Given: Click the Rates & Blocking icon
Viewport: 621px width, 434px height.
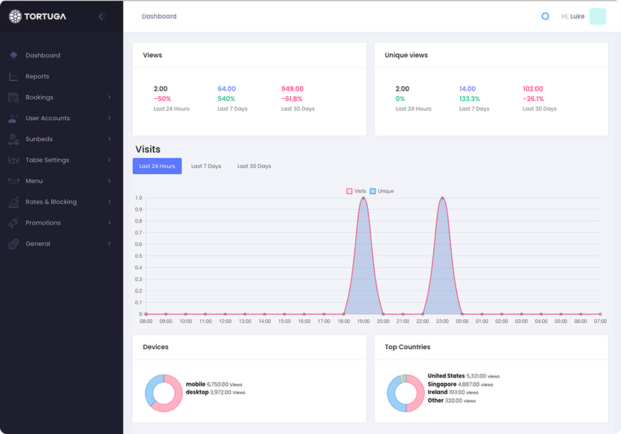Looking at the screenshot, I should [13, 202].
